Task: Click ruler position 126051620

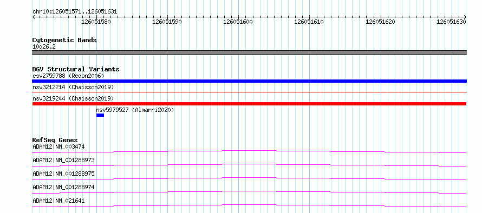Action: 381,22
